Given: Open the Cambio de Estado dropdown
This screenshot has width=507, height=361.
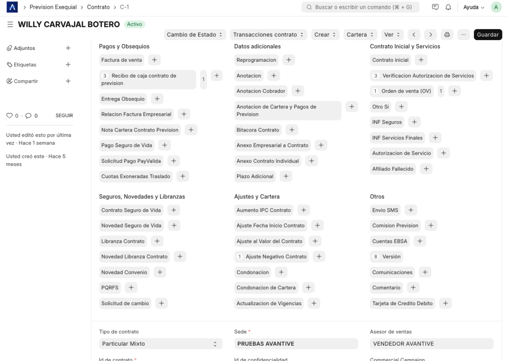Looking at the screenshot, I should click(195, 35).
